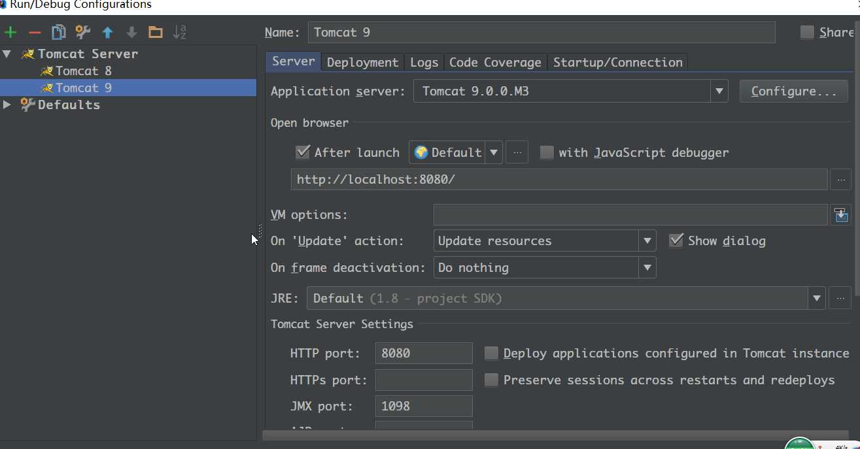The height and width of the screenshot is (449, 860).
Task: Click ellipsis button beside URL field
Action: [840, 179]
